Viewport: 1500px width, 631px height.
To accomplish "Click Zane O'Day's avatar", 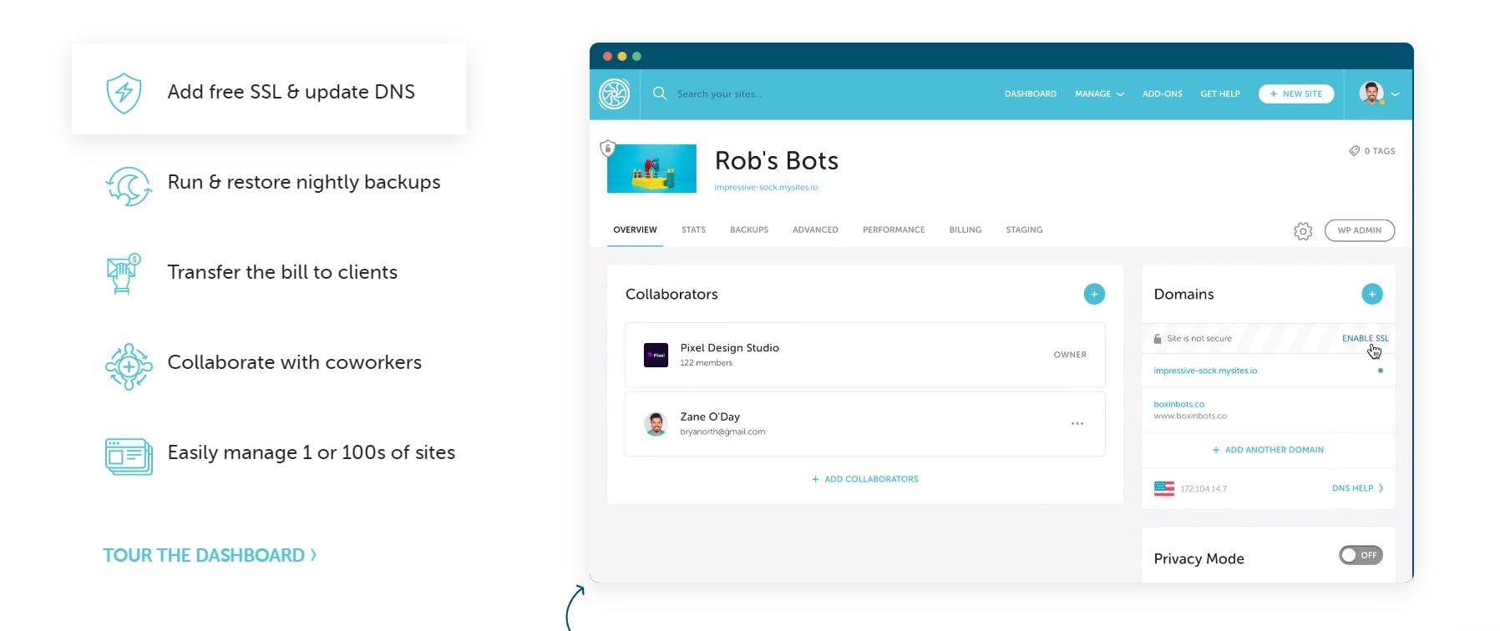I will (x=656, y=424).
